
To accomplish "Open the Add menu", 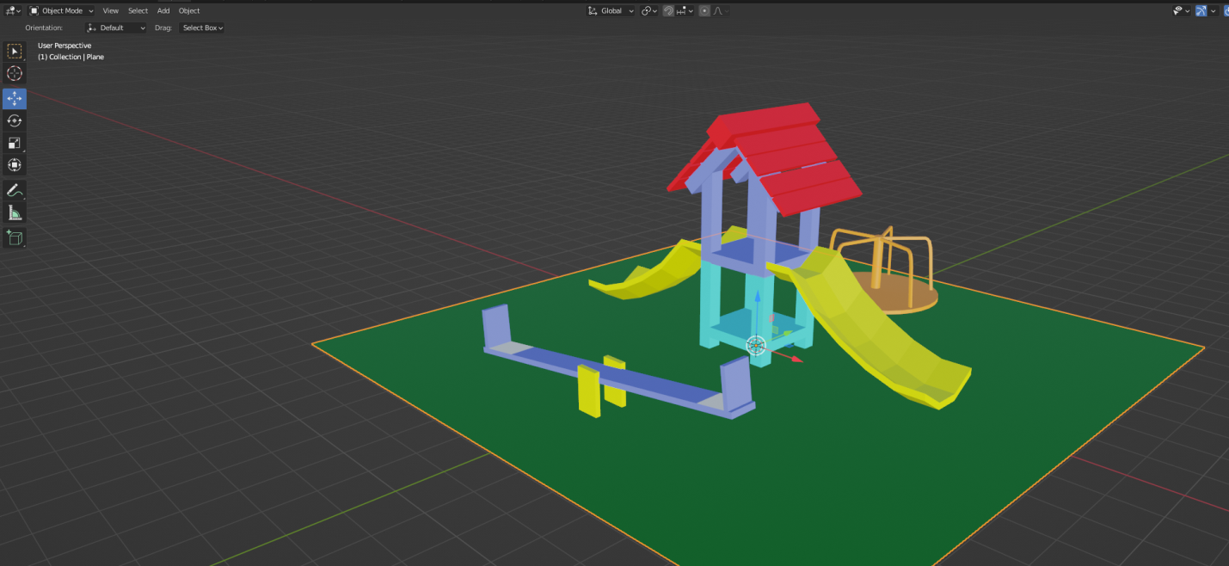I will pos(163,11).
